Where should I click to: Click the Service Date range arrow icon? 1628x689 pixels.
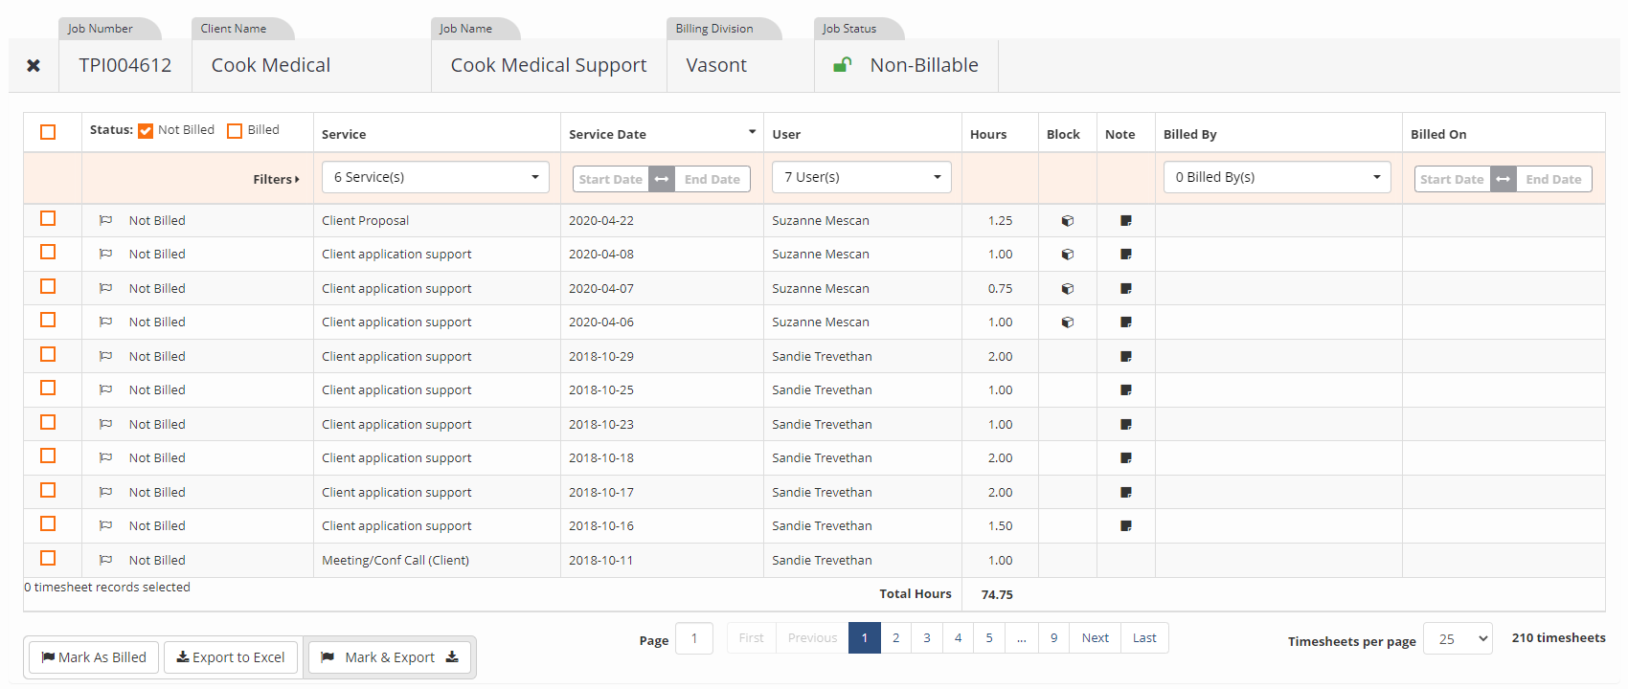tap(662, 179)
